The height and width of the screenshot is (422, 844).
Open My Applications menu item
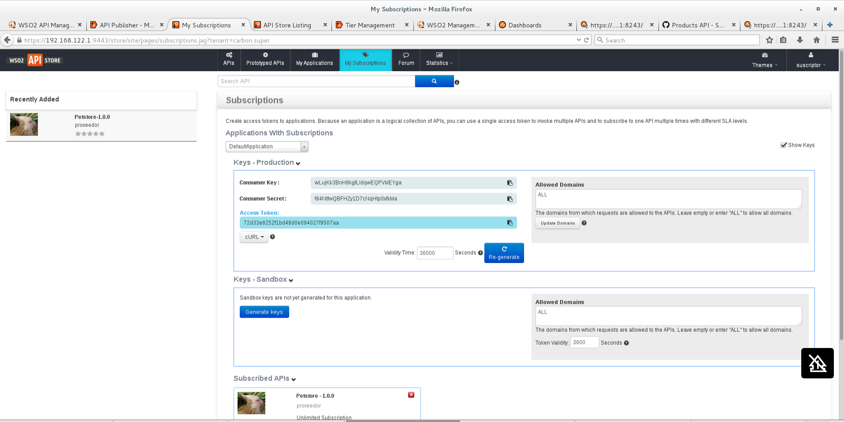(315, 60)
